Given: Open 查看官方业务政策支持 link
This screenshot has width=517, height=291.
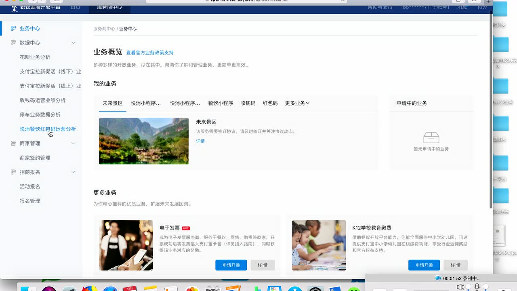Looking at the screenshot, I should [x=150, y=53].
